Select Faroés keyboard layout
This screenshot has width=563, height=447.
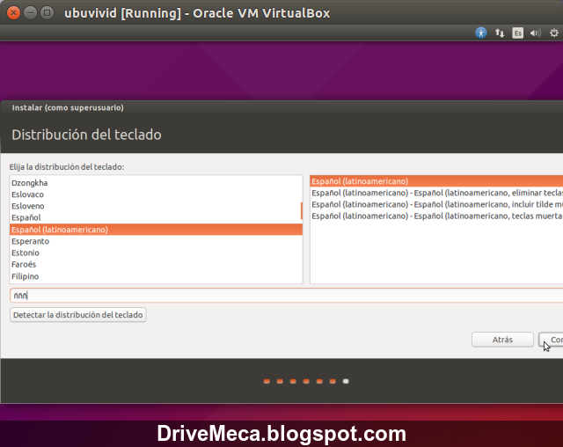[x=156, y=264]
